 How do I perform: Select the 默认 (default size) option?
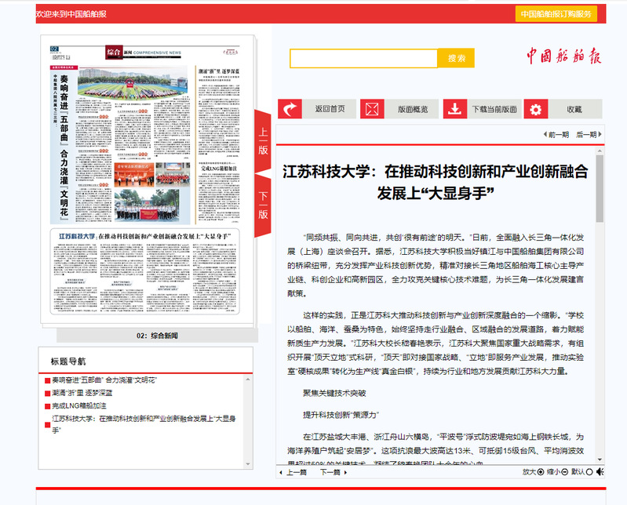pos(589,472)
